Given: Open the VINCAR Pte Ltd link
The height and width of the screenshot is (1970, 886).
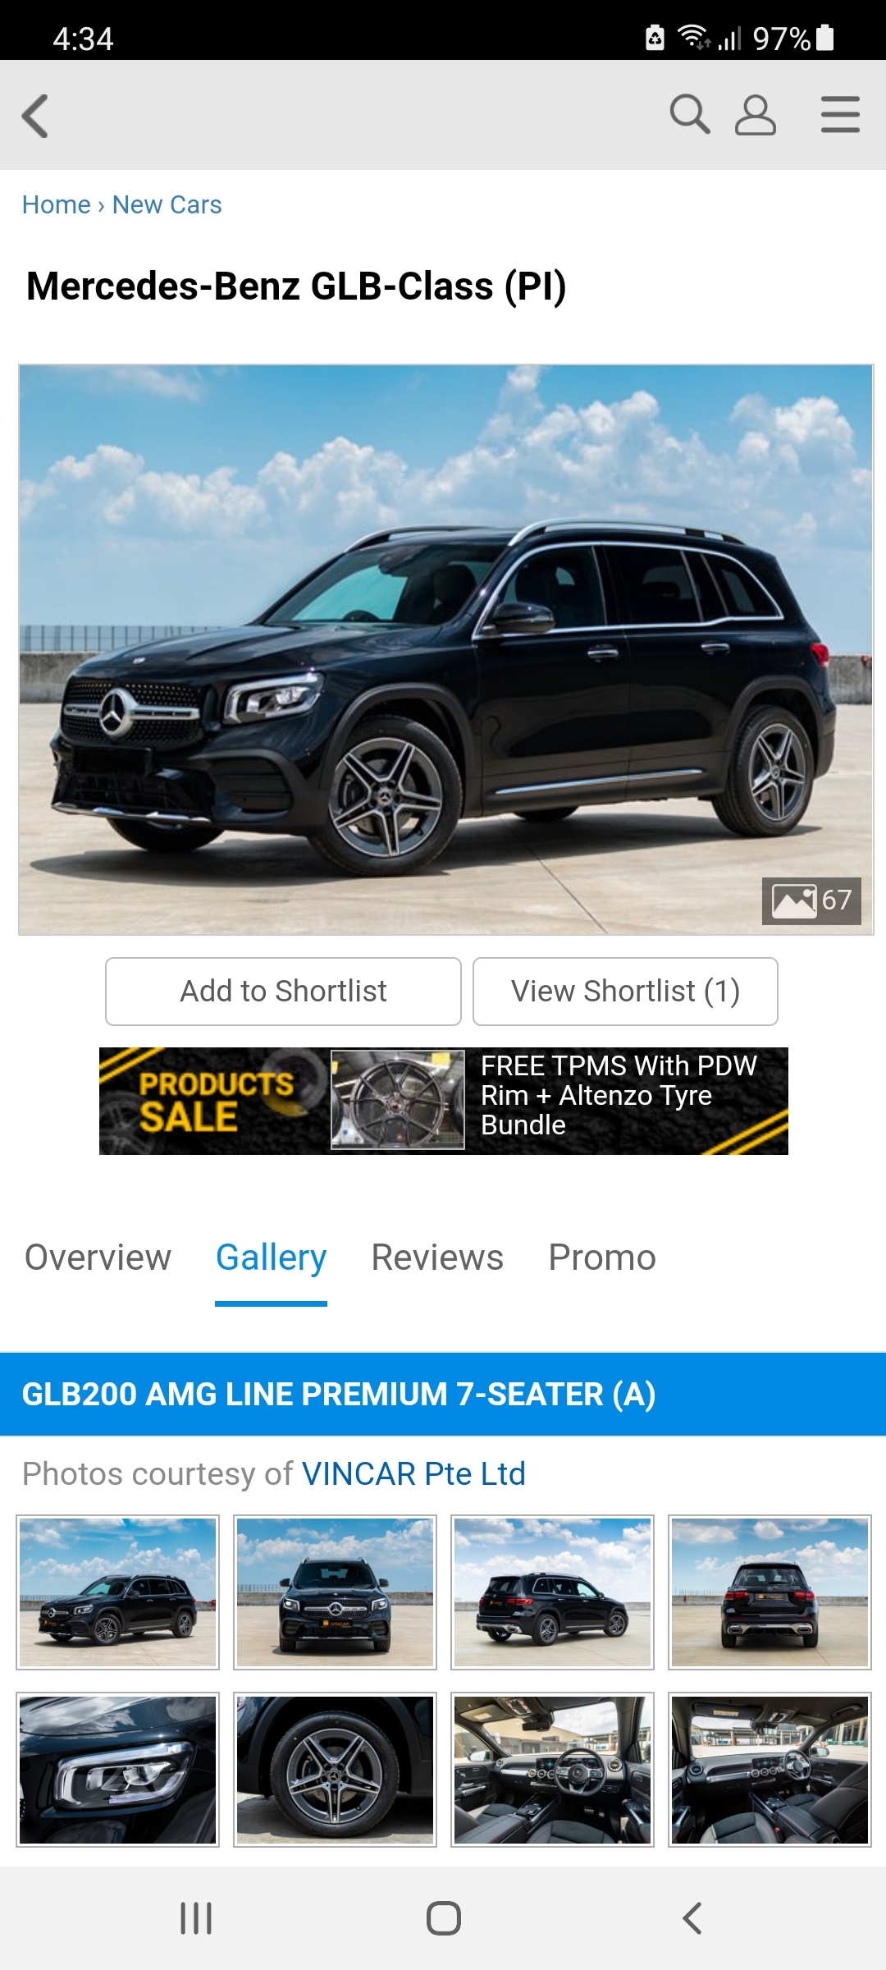Looking at the screenshot, I should click(x=413, y=1473).
